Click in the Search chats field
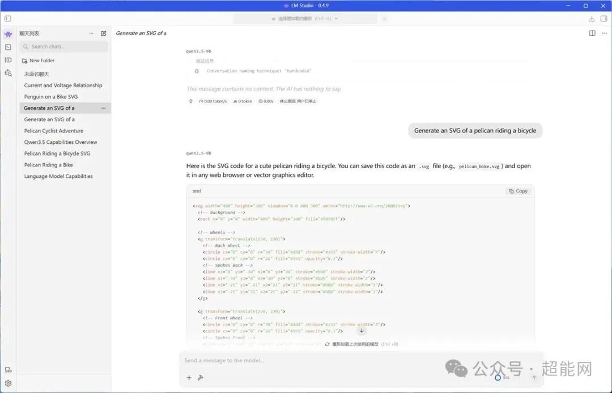The image size is (612, 393). pos(64,47)
